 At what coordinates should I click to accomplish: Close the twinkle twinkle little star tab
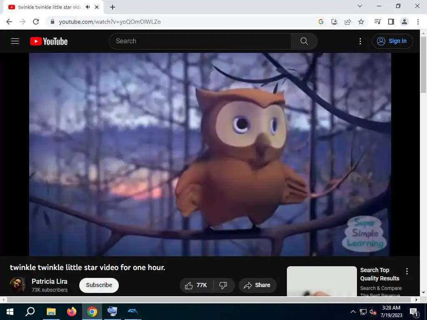(97, 7)
